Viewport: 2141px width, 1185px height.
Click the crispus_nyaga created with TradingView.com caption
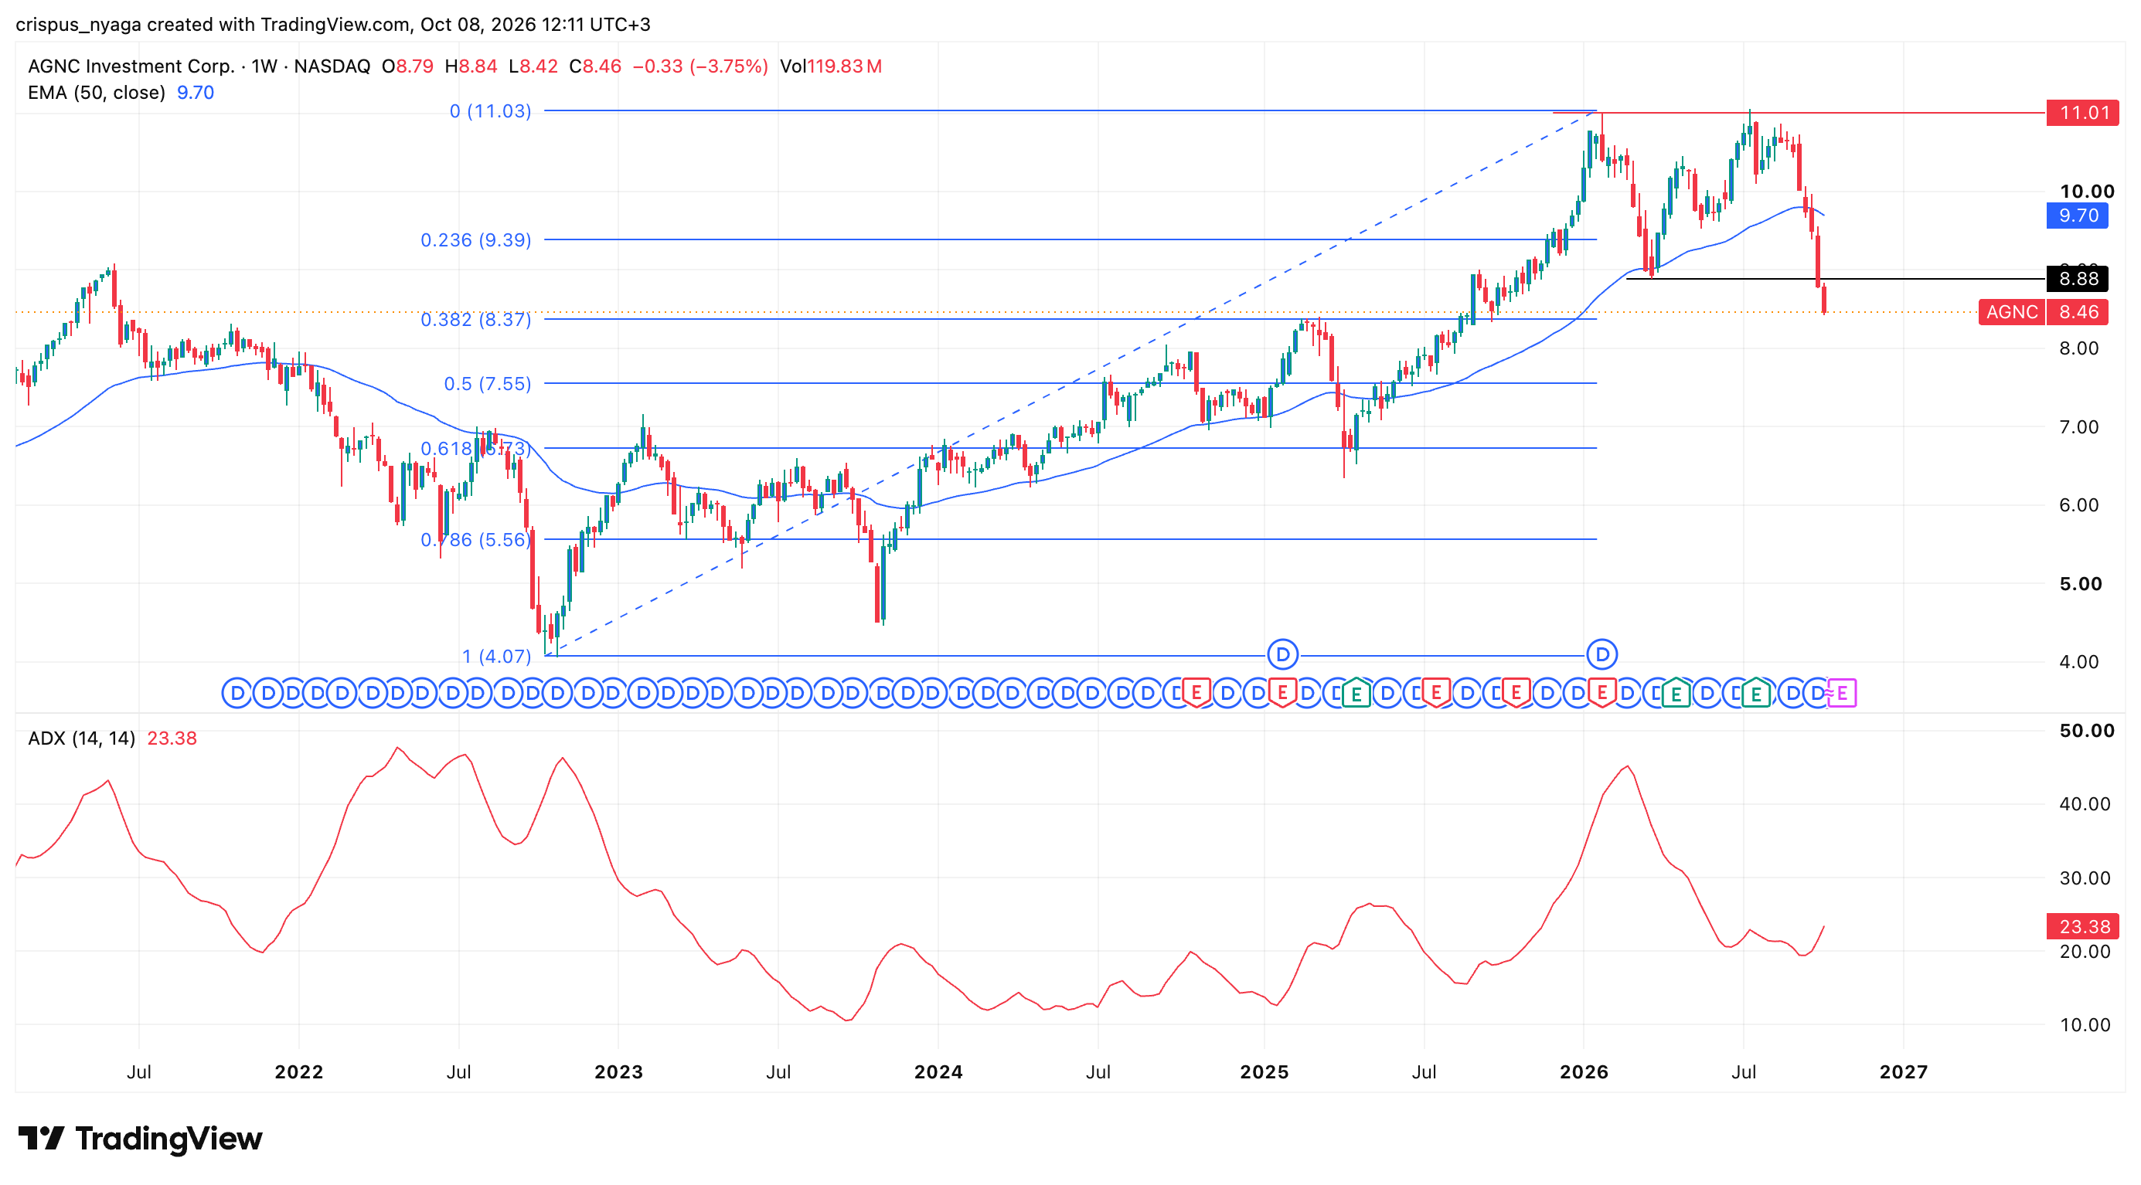pos(332,25)
